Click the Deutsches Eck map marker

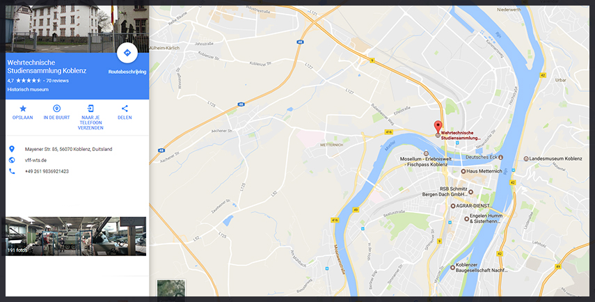(x=500, y=157)
